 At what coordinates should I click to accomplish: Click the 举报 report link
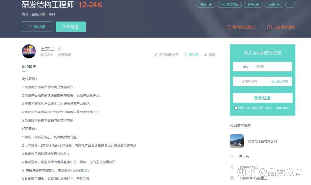(209, 55)
